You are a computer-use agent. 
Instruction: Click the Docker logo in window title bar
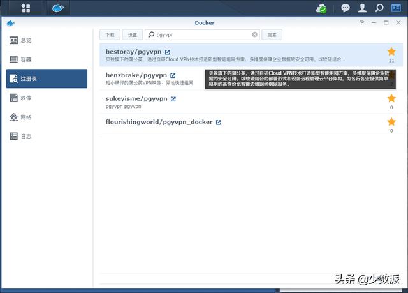coord(10,24)
